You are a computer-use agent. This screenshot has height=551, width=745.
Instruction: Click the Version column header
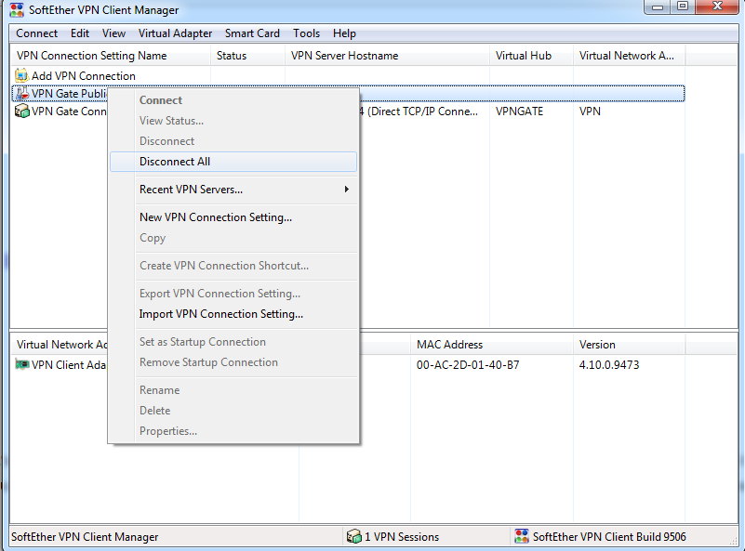(x=629, y=345)
